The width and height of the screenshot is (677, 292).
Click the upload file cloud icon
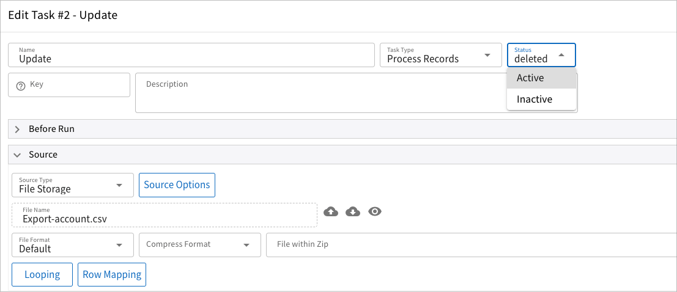[330, 212]
